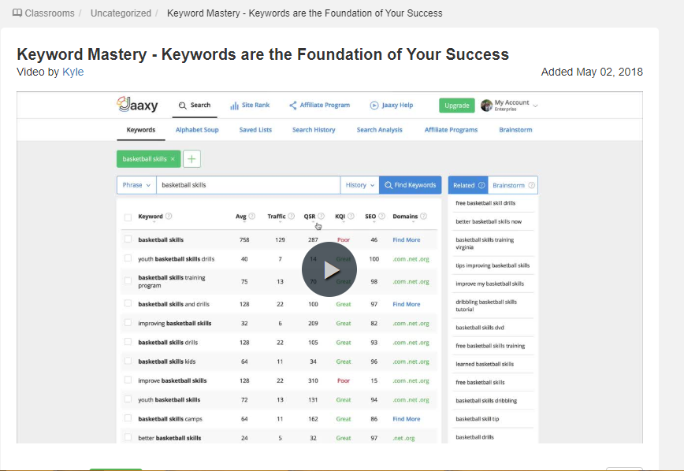Click the Search magnifier icon in Jaaxy header
The image size is (684, 471).
point(182,106)
